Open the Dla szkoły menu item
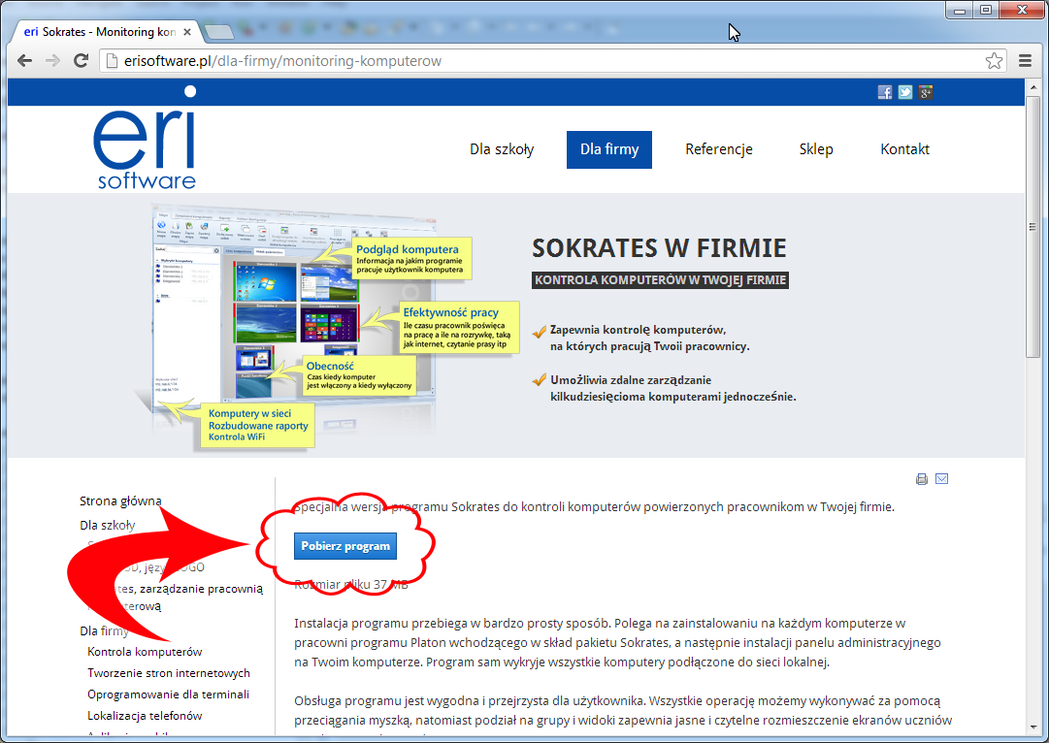 [502, 149]
